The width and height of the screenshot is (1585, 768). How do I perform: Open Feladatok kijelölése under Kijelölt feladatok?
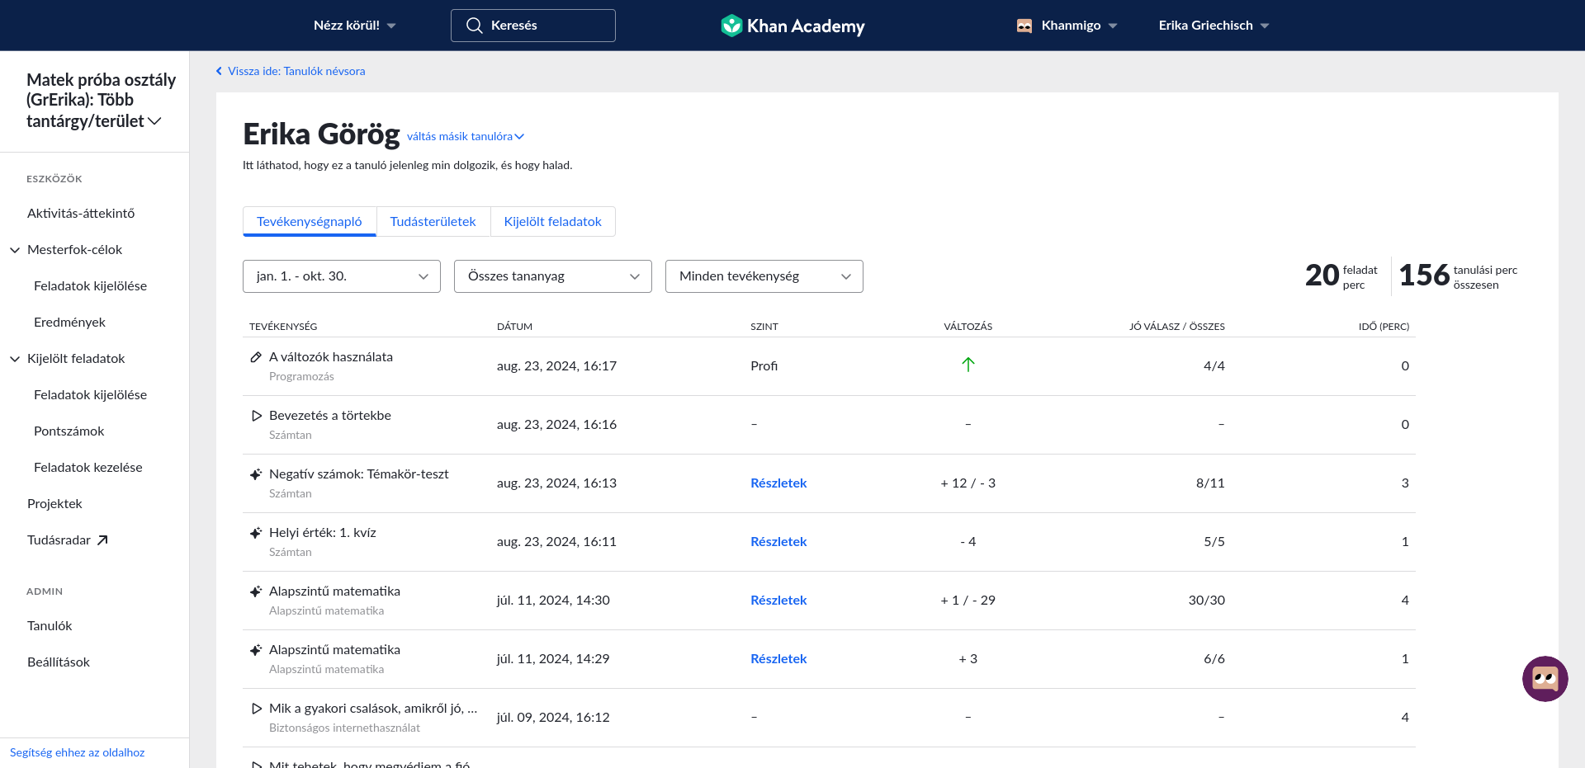[90, 394]
